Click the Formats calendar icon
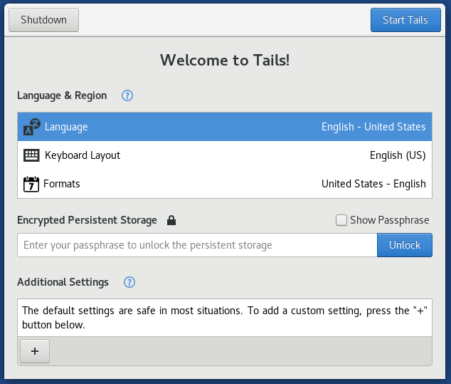451x384 pixels. [x=31, y=184]
